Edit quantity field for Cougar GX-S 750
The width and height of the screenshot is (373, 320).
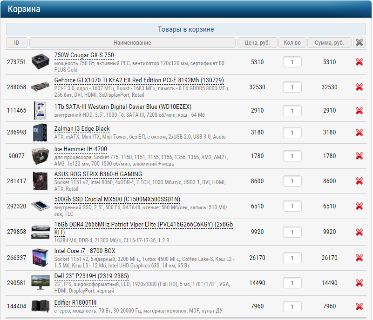coord(292,62)
